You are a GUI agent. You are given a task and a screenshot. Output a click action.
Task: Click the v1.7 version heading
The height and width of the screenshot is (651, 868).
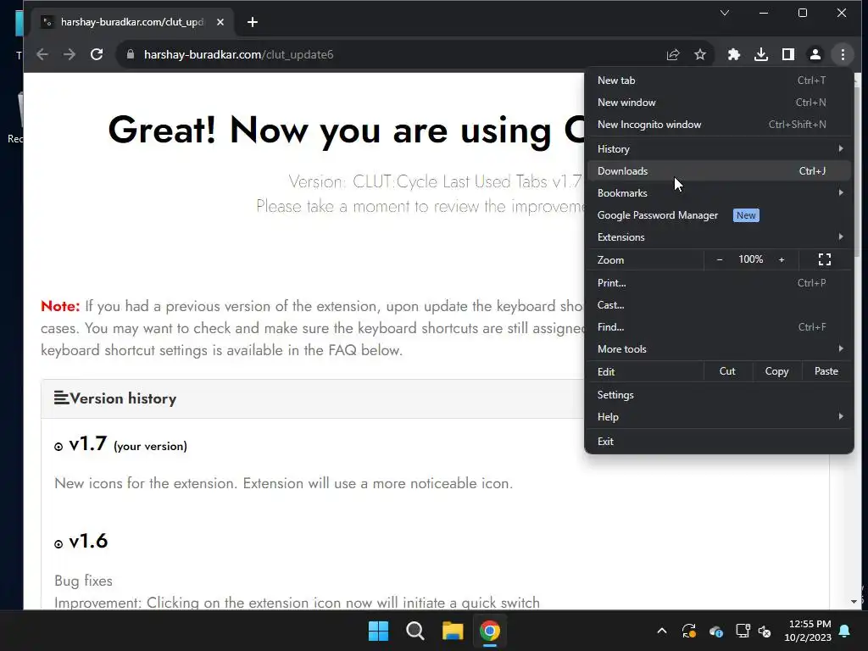(88, 444)
